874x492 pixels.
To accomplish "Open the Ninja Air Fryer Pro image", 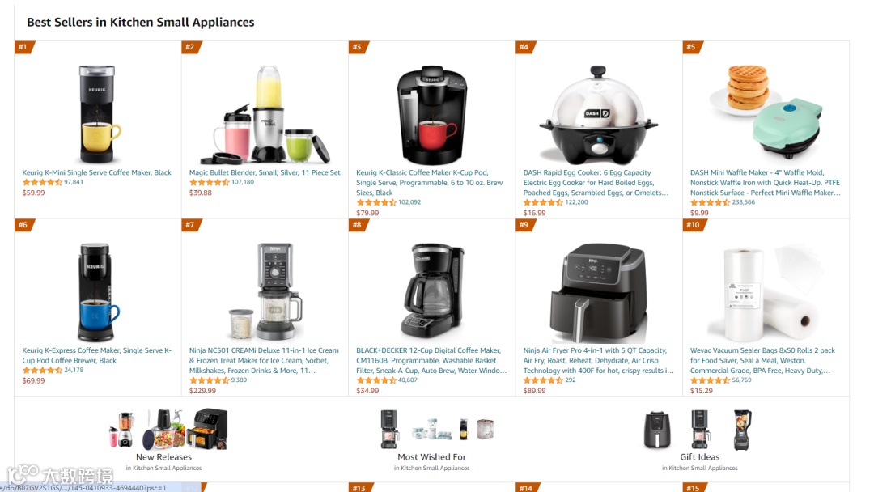I will pos(598,292).
